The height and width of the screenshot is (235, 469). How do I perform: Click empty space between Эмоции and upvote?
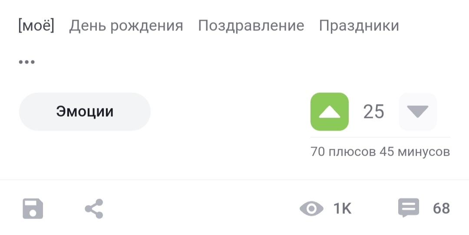coord(230,112)
